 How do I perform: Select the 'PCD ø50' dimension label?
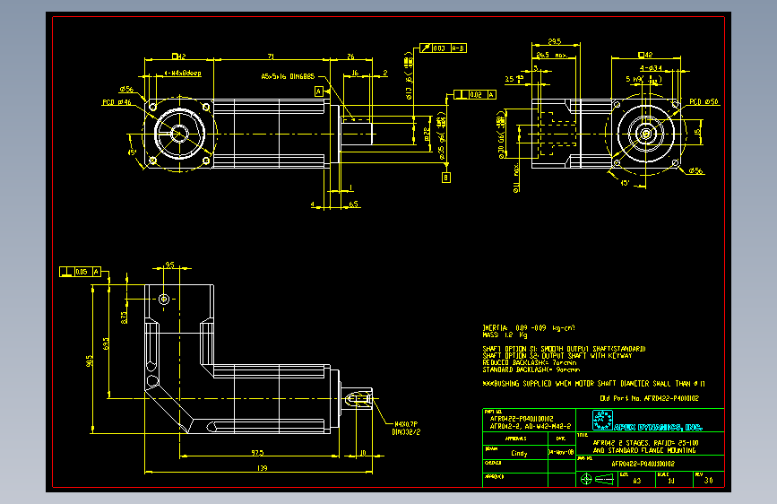pos(704,101)
